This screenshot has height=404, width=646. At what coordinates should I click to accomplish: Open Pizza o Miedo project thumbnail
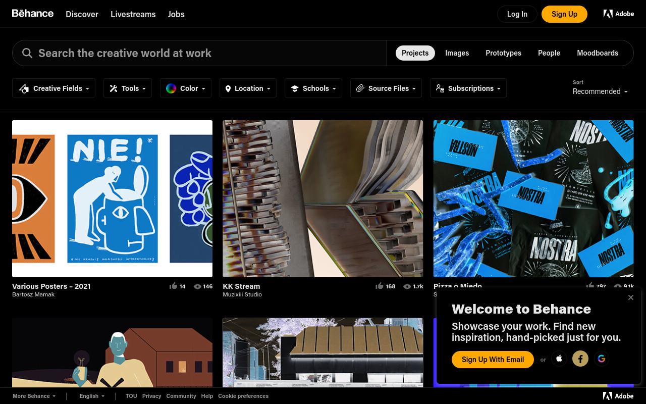533,198
